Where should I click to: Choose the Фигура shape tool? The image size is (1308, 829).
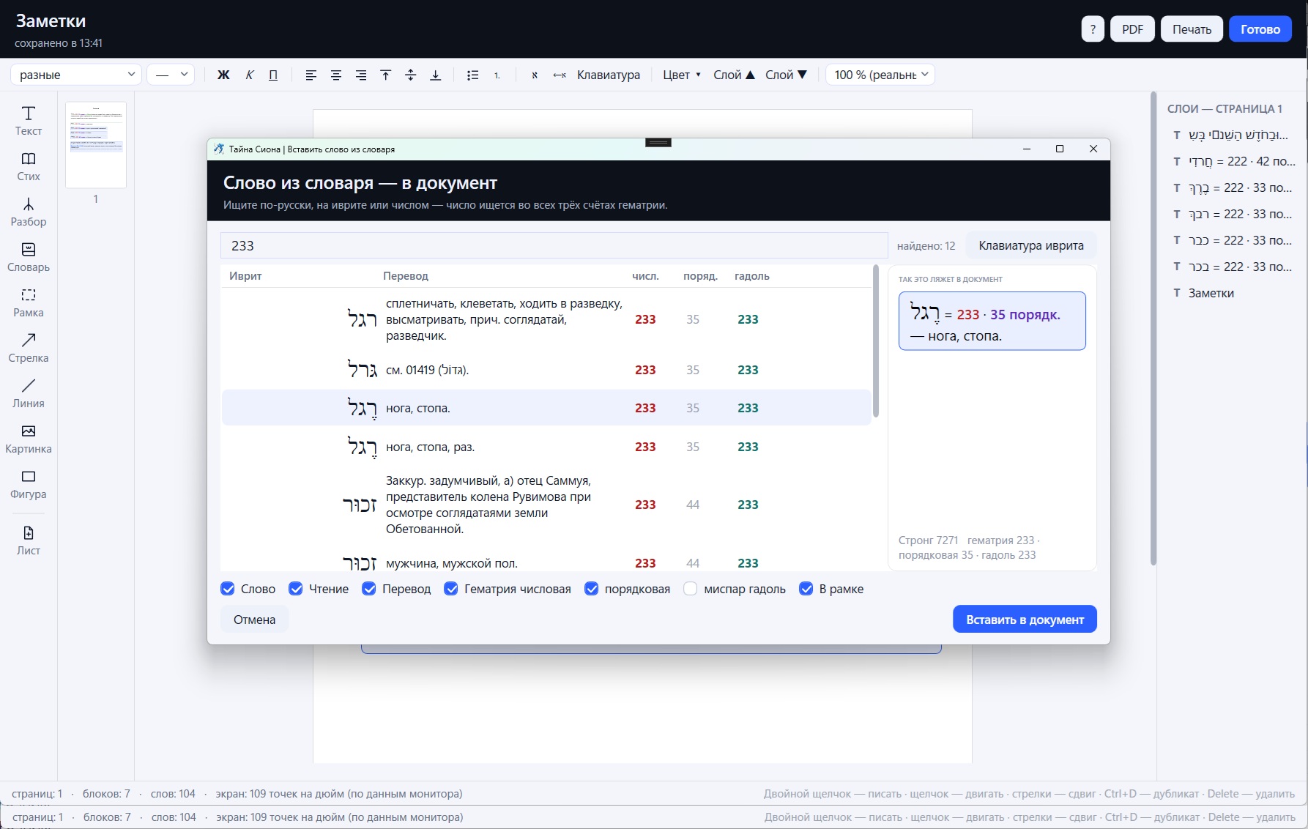[x=29, y=484]
